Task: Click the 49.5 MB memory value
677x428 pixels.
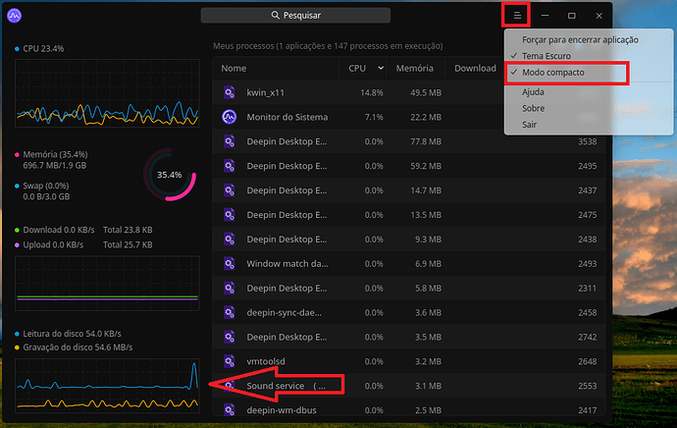Action: click(426, 92)
